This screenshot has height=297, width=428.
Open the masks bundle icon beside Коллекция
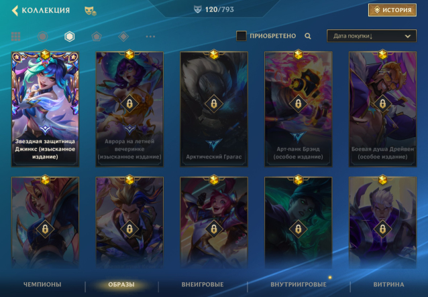[x=91, y=11]
